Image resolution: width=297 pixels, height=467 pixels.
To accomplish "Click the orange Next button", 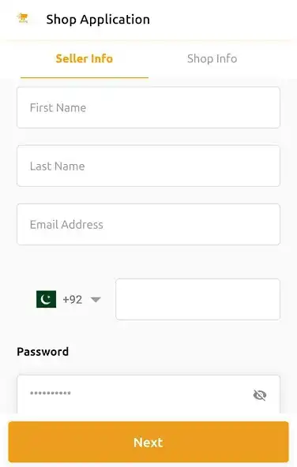I will 148,442.
